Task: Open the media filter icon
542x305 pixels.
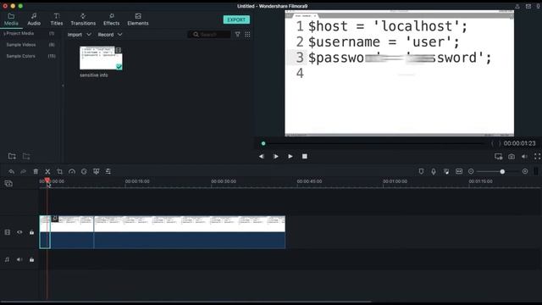Action: 237,34
